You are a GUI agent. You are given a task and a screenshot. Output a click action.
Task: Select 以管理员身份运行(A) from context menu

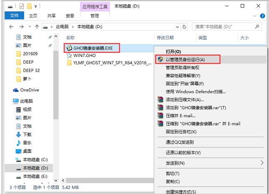185,59
